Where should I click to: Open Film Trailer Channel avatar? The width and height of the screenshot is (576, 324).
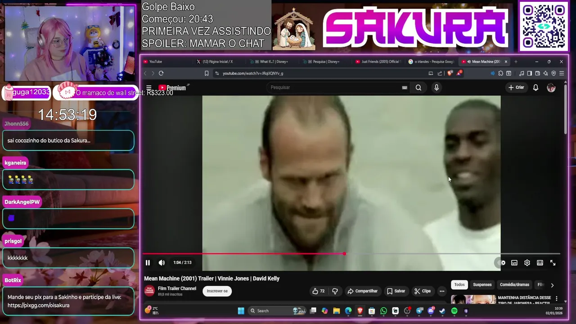[x=149, y=291]
